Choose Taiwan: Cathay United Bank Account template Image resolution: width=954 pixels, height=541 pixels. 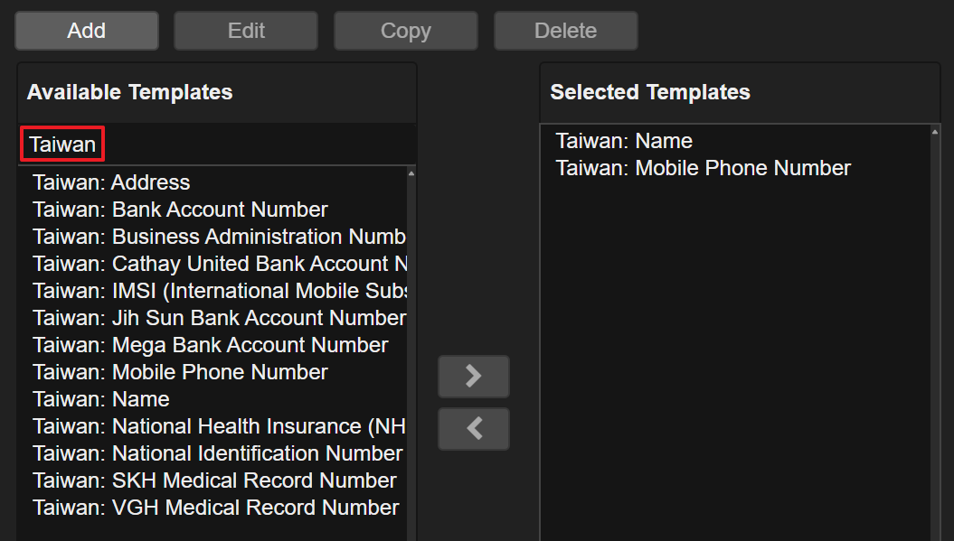click(x=218, y=264)
